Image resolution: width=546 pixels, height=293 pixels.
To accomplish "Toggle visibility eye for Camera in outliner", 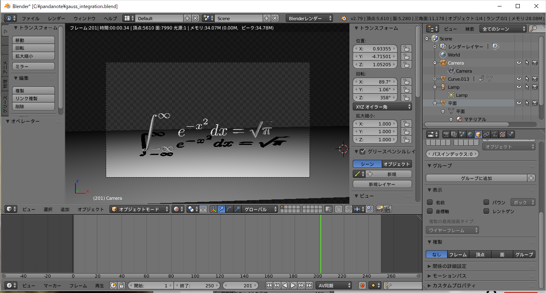I will pyautogui.click(x=519, y=63).
